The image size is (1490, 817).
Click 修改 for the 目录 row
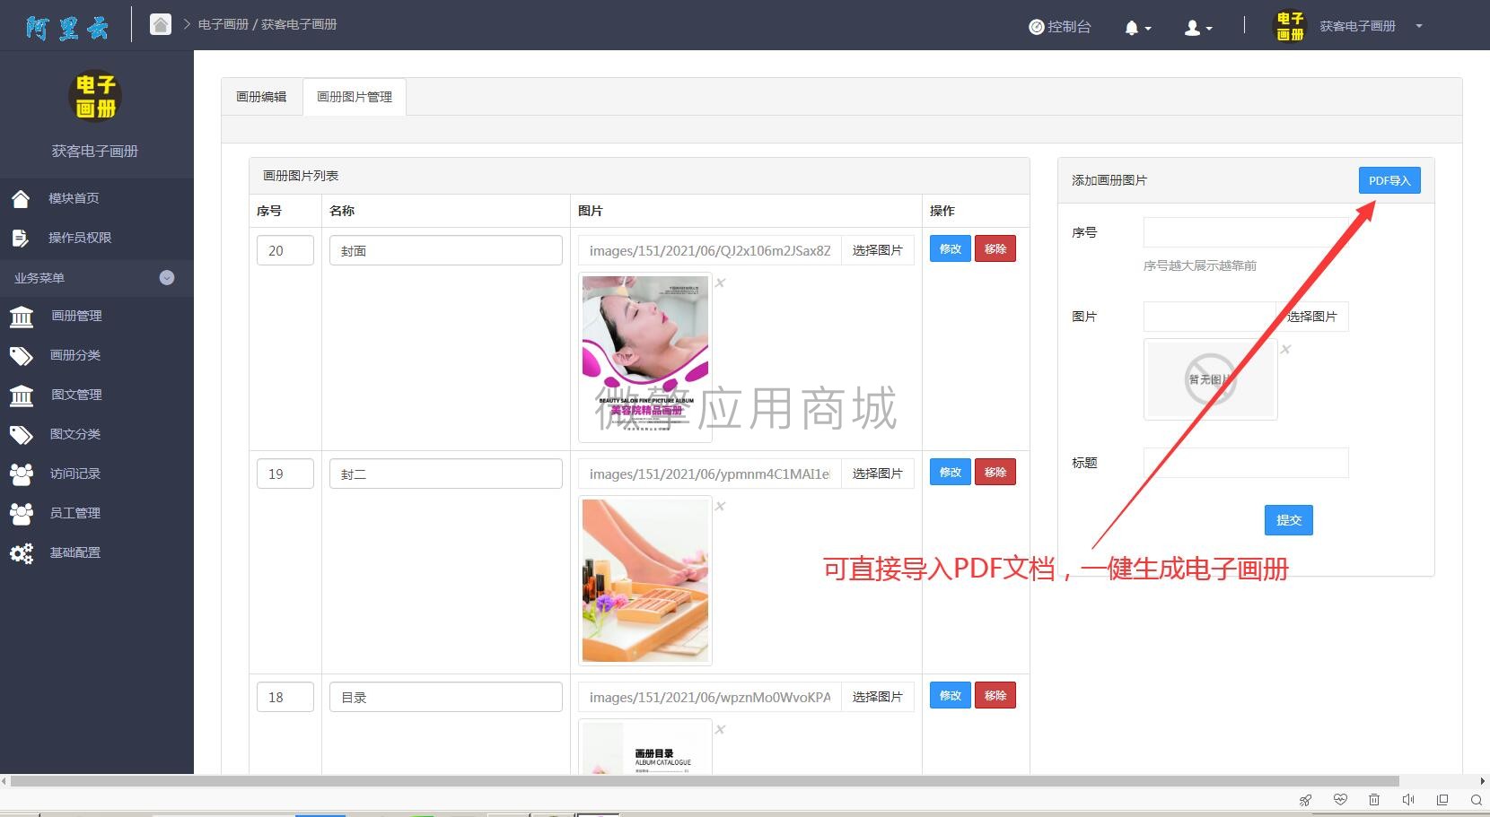(951, 695)
